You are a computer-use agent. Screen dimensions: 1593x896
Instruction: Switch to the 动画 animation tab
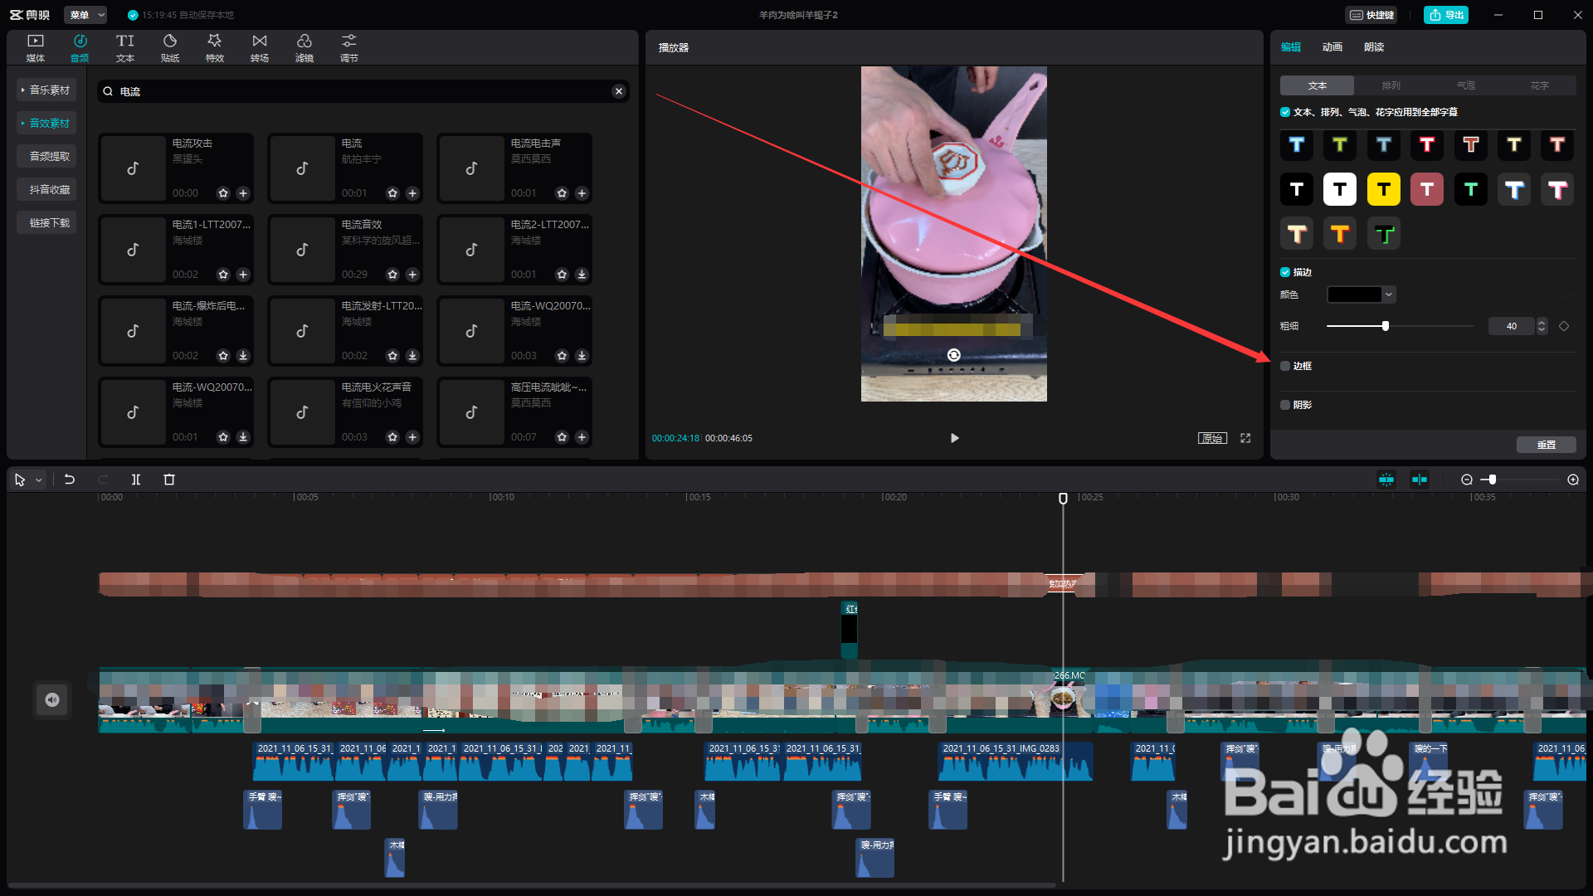coord(1332,47)
